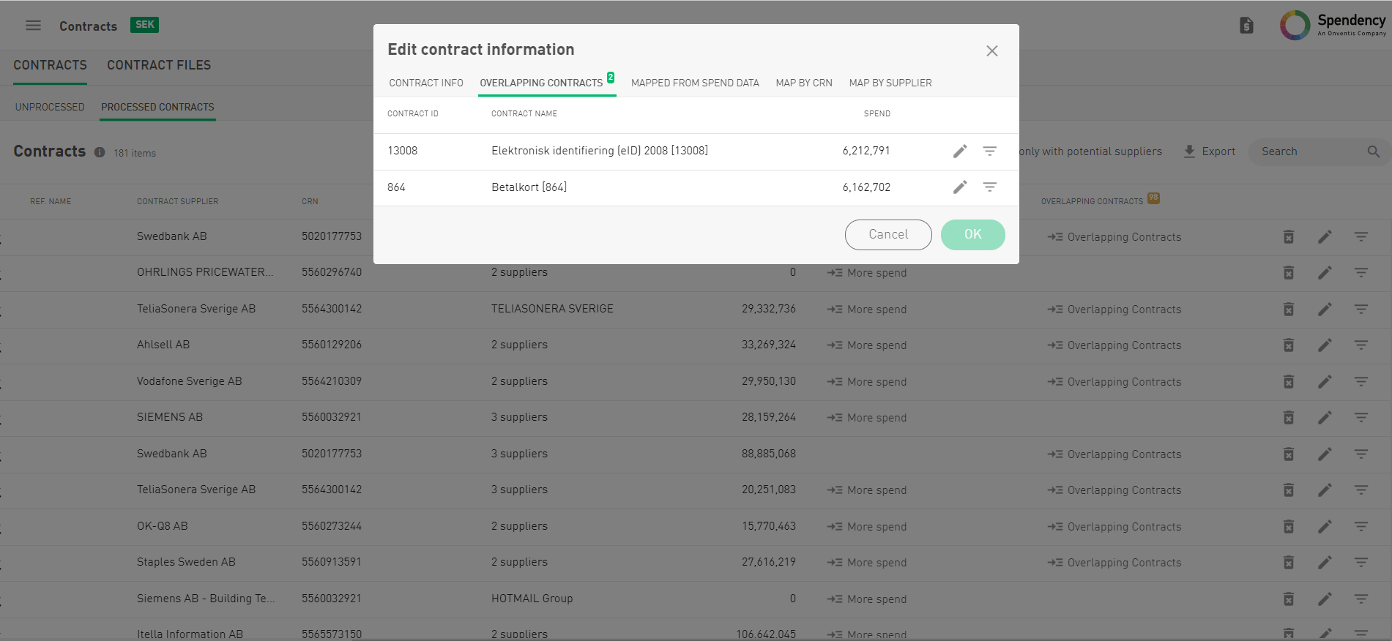Click the document icon in top bar

pos(1246,26)
